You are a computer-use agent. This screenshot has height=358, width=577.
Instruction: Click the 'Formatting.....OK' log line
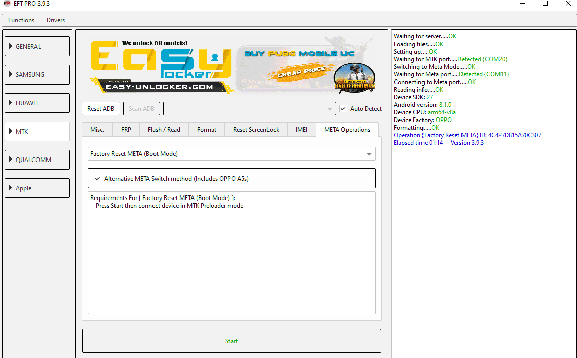[x=416, y=128]
